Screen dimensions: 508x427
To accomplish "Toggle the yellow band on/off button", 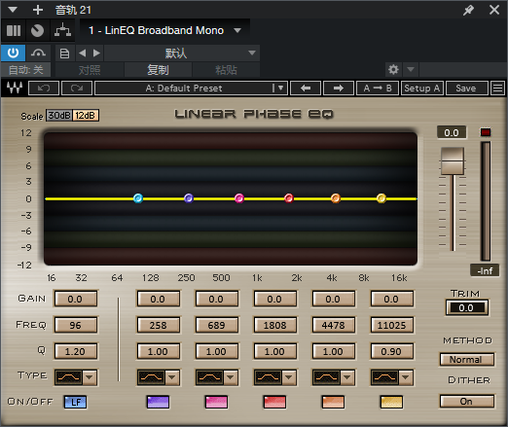I will [391, 402].
